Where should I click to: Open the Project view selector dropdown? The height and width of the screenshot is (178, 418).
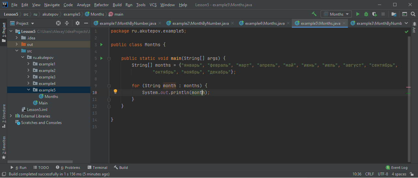coord(23,23)
